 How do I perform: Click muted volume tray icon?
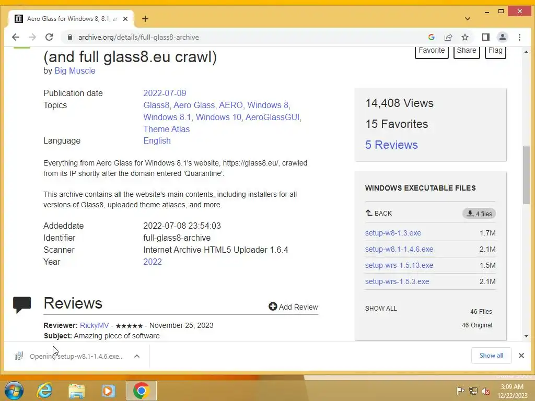[x=486, y=391]
